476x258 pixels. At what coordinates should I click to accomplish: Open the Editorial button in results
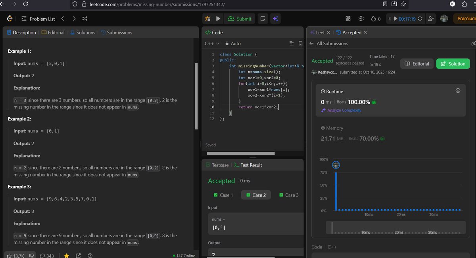(x=416, y=64)
